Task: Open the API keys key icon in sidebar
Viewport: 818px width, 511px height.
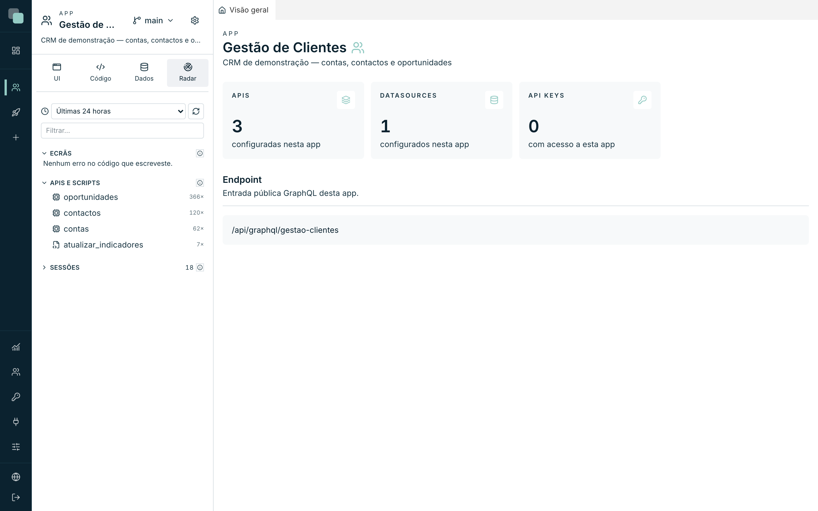Action: tap(16, 397)
